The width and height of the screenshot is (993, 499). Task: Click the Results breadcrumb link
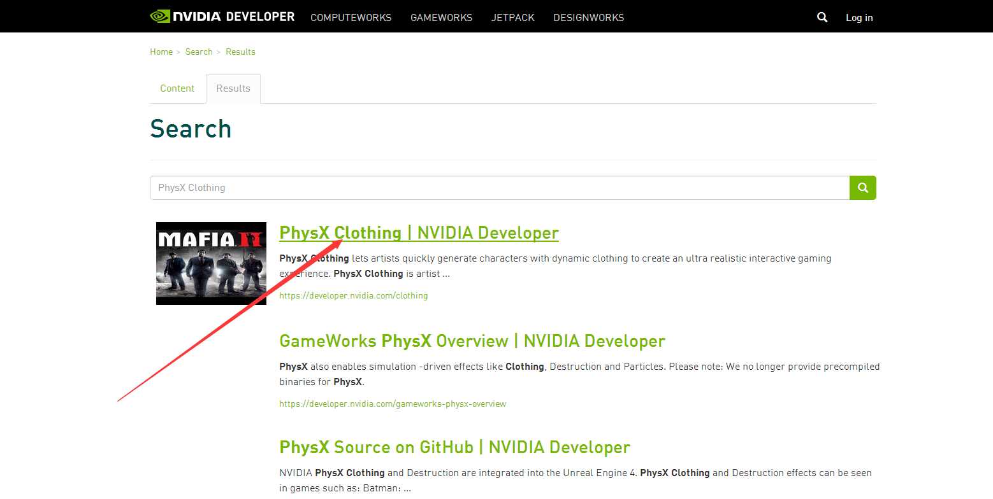[240, 52]
